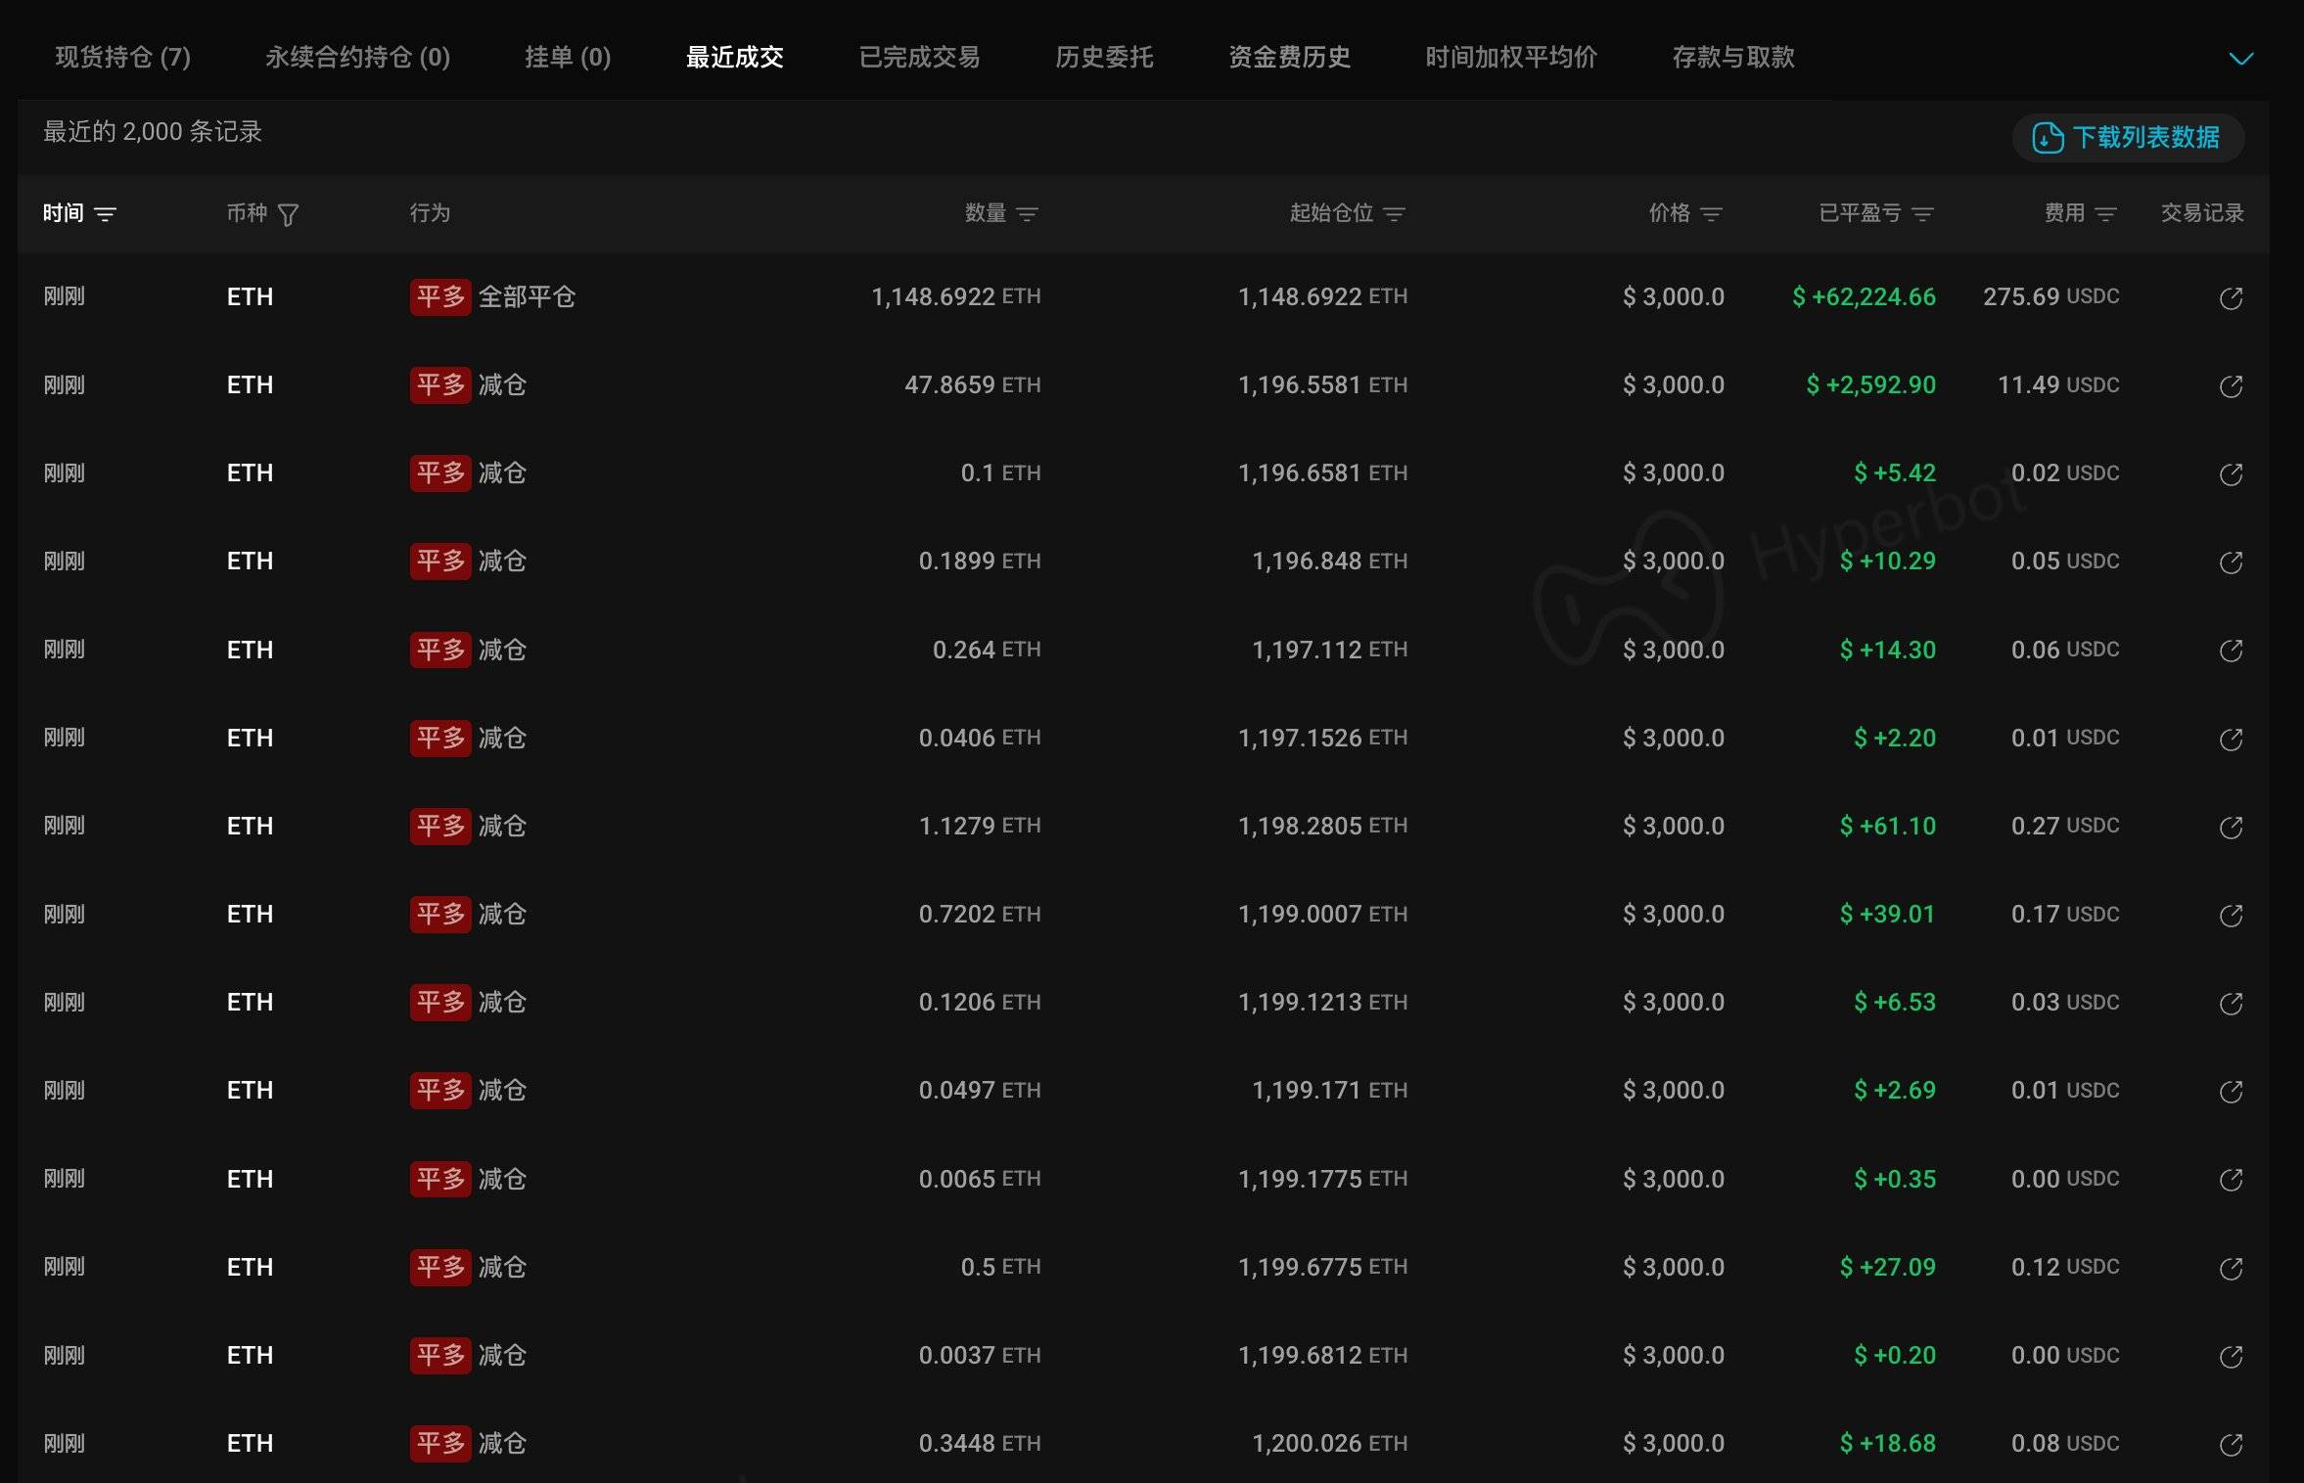Open trade link for 0.264 ETH row

2231,651
